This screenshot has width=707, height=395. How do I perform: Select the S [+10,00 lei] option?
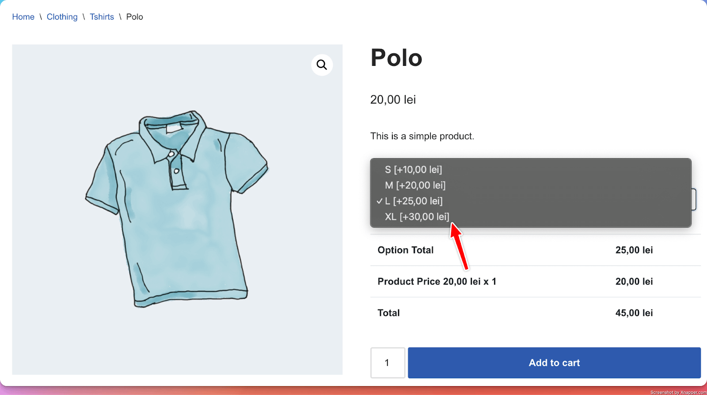click(413, 170)
